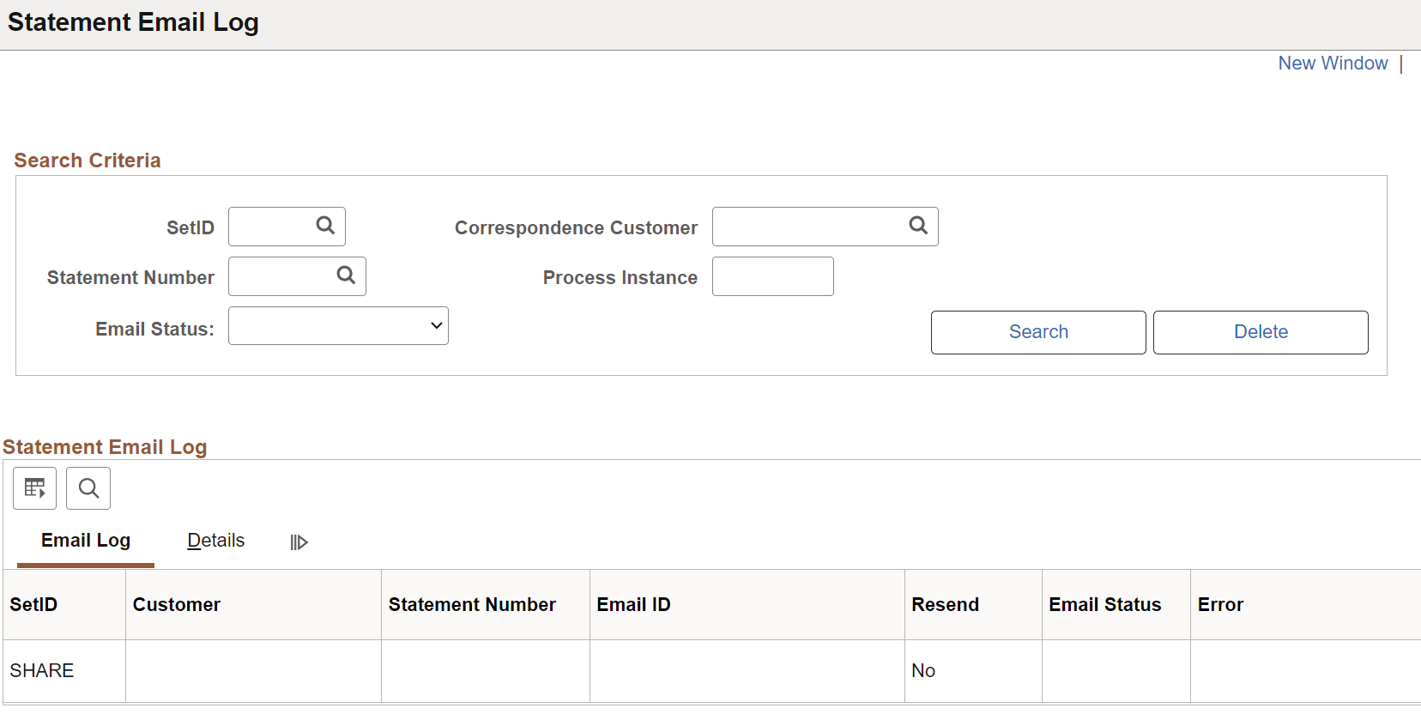
Task: Sort by Statement Number column header
Action: pos(472,605)
